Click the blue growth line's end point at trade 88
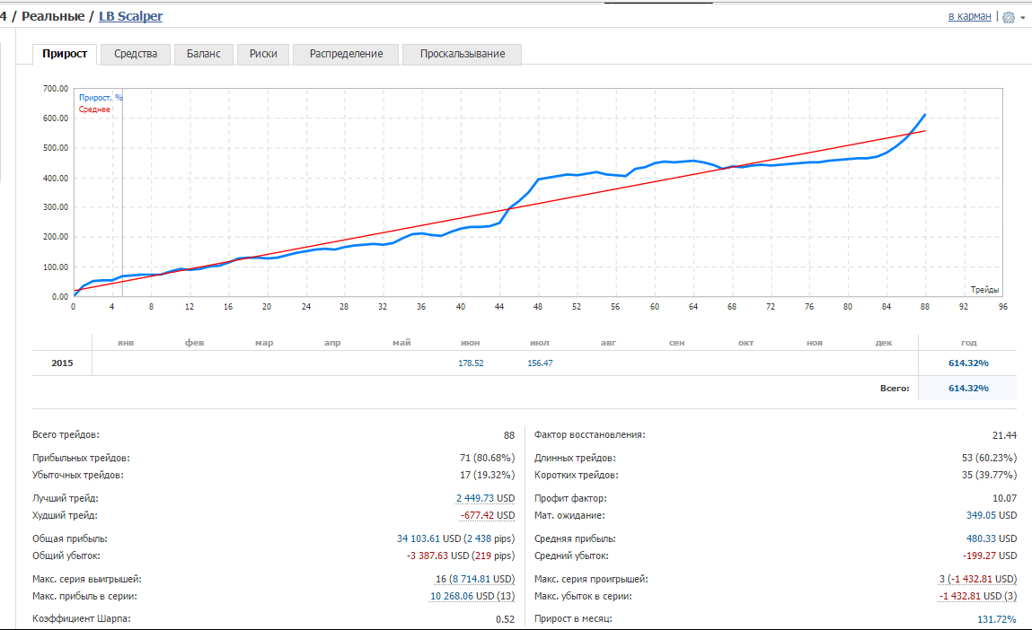1032x630 pixels. click(925, 115)
